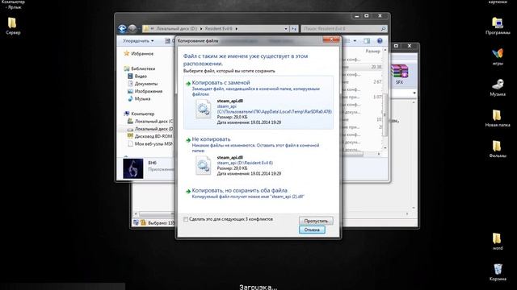Tick the Сделать это для следующих 3 конфликтов checkbox
Image resolution: width=517 pixels, height=290 pixels.
186,219
